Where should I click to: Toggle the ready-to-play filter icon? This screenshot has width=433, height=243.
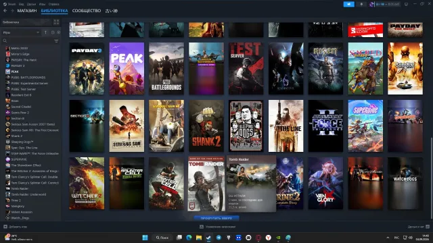tap(58, 32)
